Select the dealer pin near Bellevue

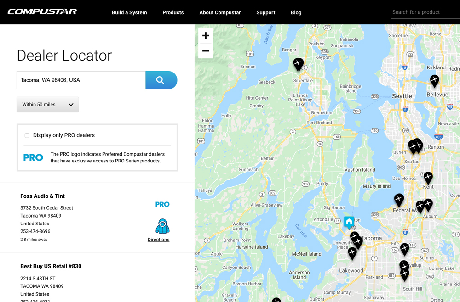435,81
